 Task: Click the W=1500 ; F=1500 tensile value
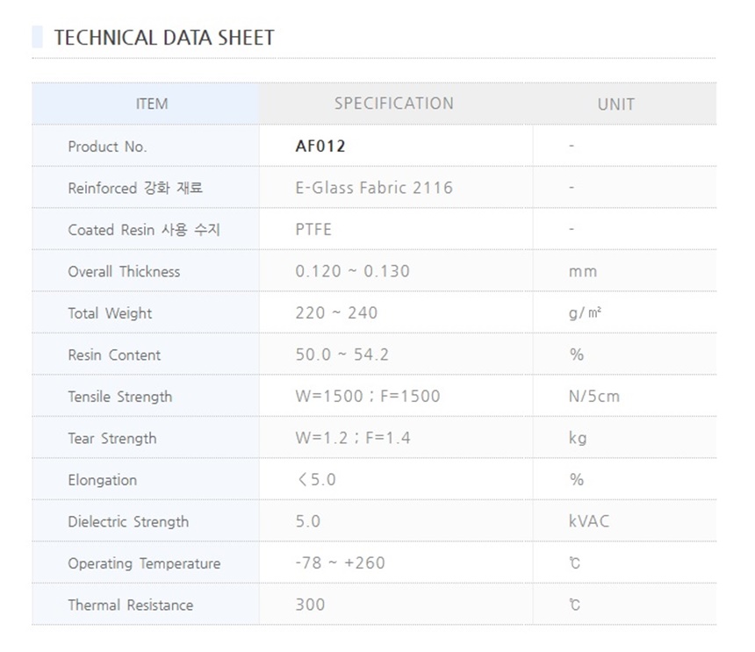pos(368,397)
